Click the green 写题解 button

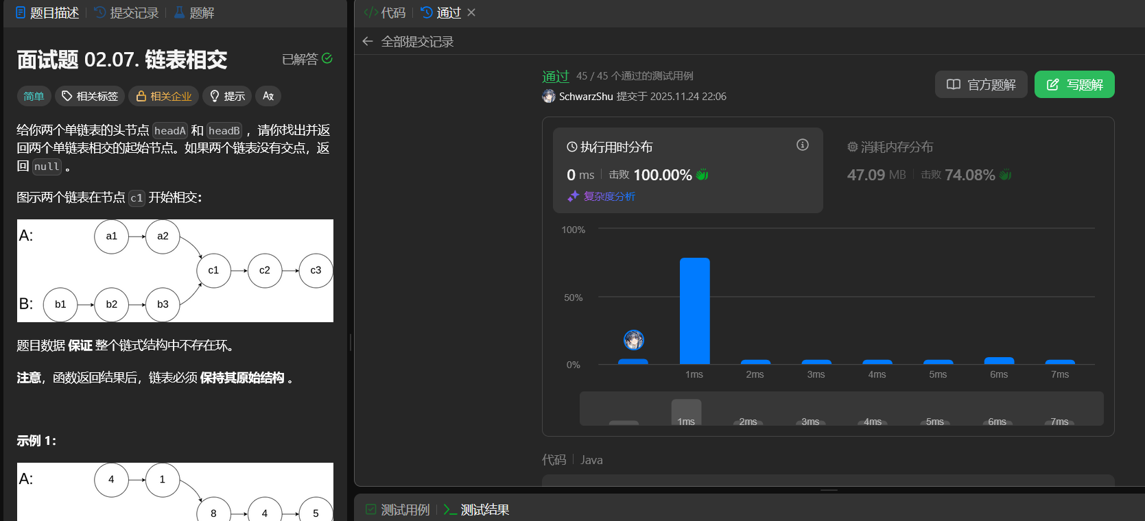(1074, 84)
